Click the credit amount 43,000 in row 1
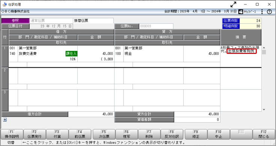 [x=214, y=54]
